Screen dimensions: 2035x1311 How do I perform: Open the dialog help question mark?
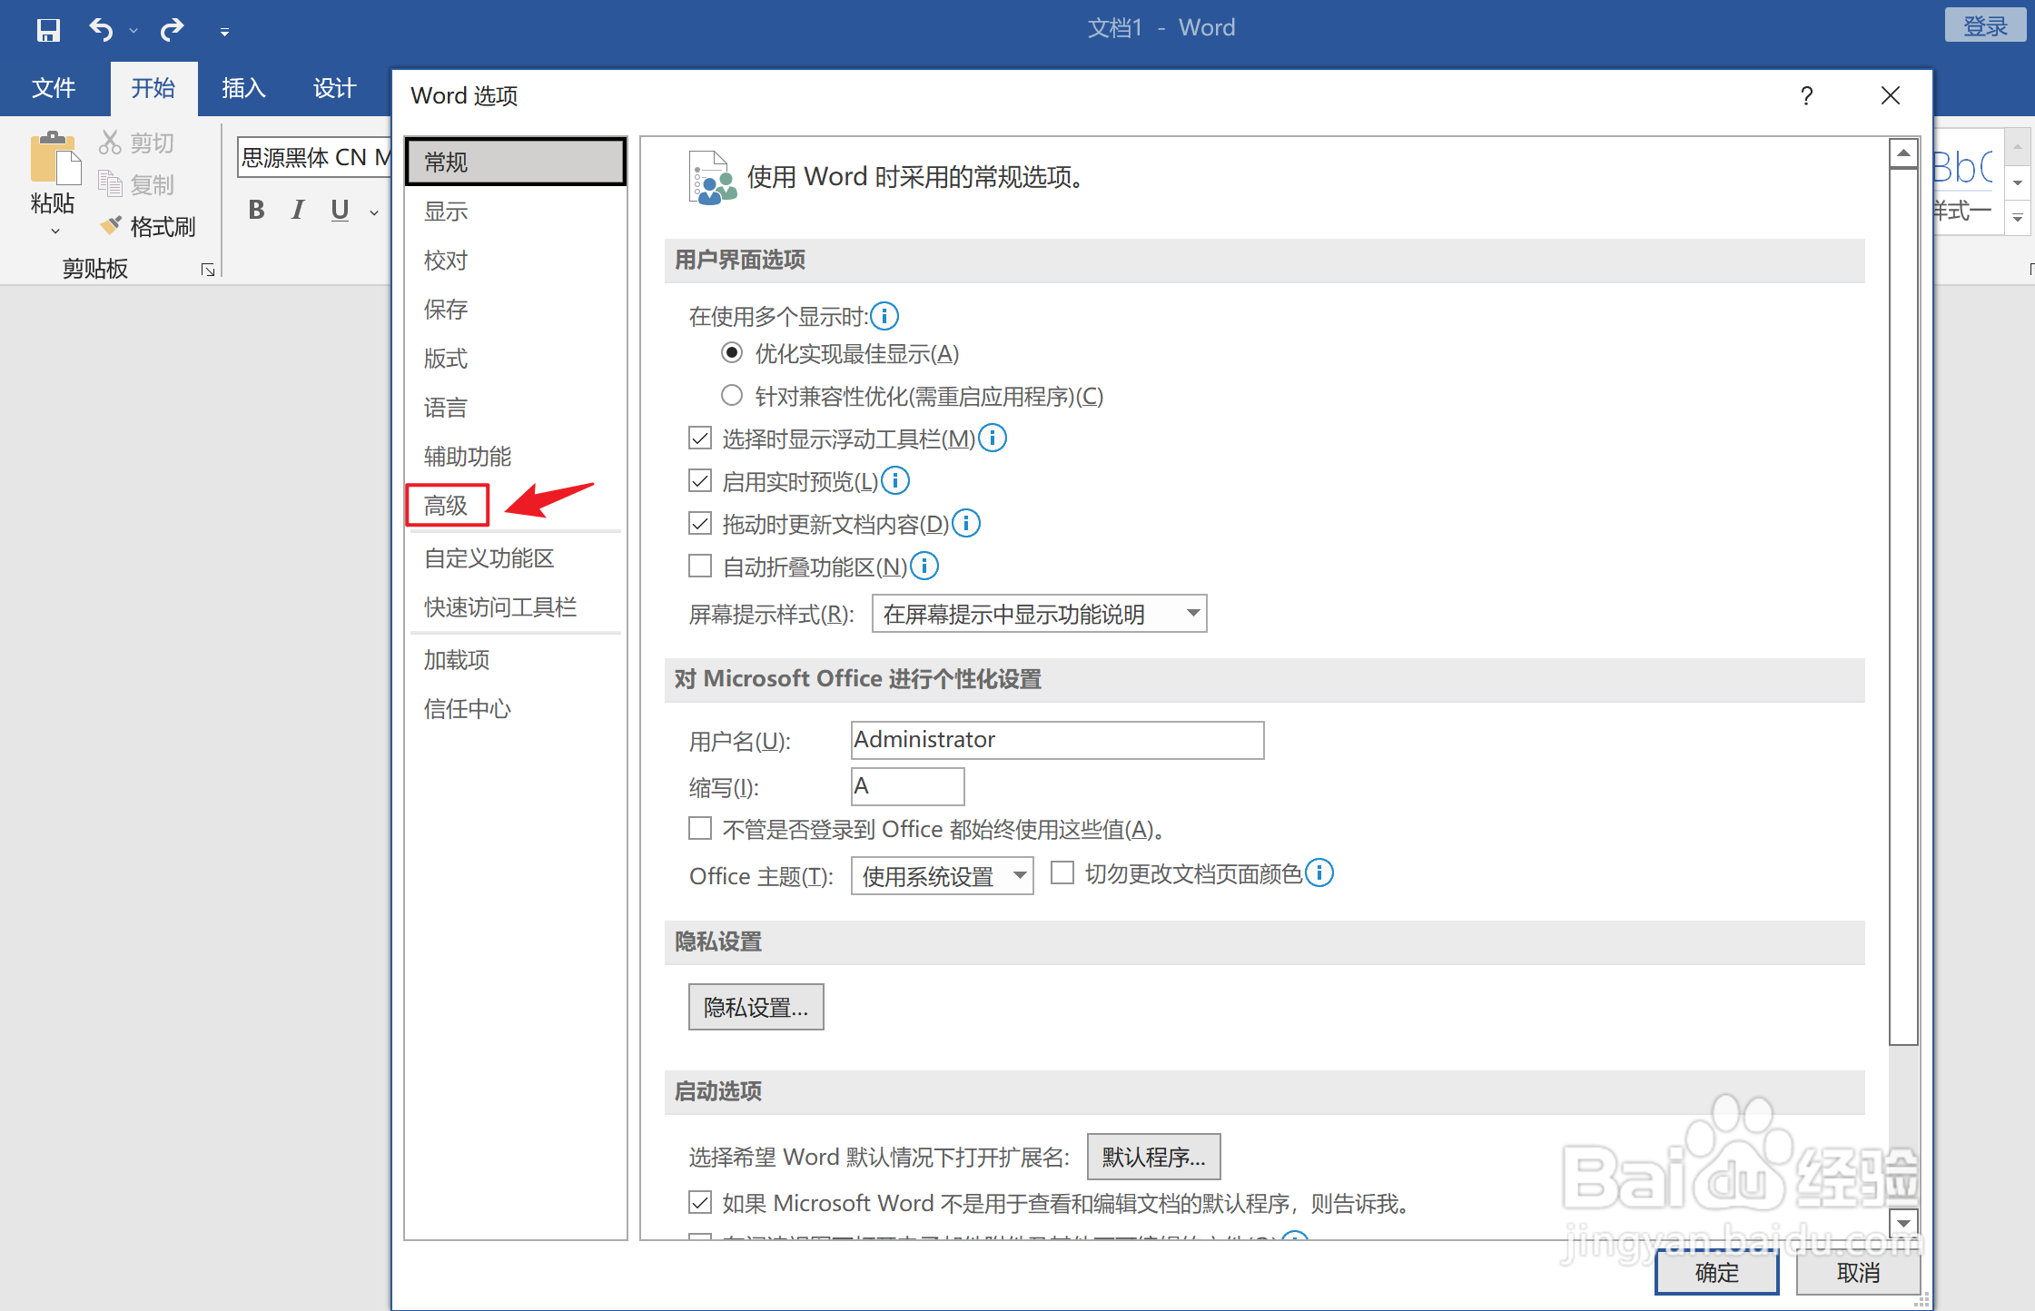tap(1807, 96)
